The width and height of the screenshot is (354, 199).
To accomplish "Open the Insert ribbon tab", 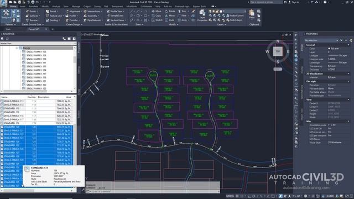I will pos(23,7).
